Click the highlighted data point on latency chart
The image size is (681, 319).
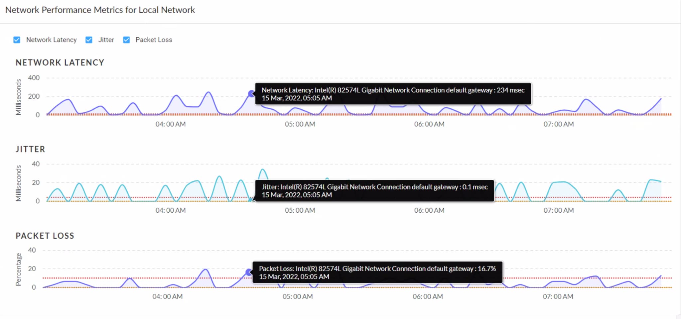[x=251, y=94]
